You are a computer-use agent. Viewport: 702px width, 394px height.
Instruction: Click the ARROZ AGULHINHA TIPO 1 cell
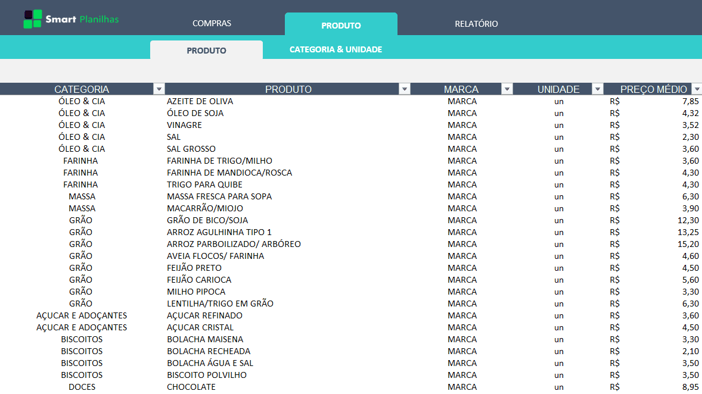pyautogui.click(x=219, y=232)
